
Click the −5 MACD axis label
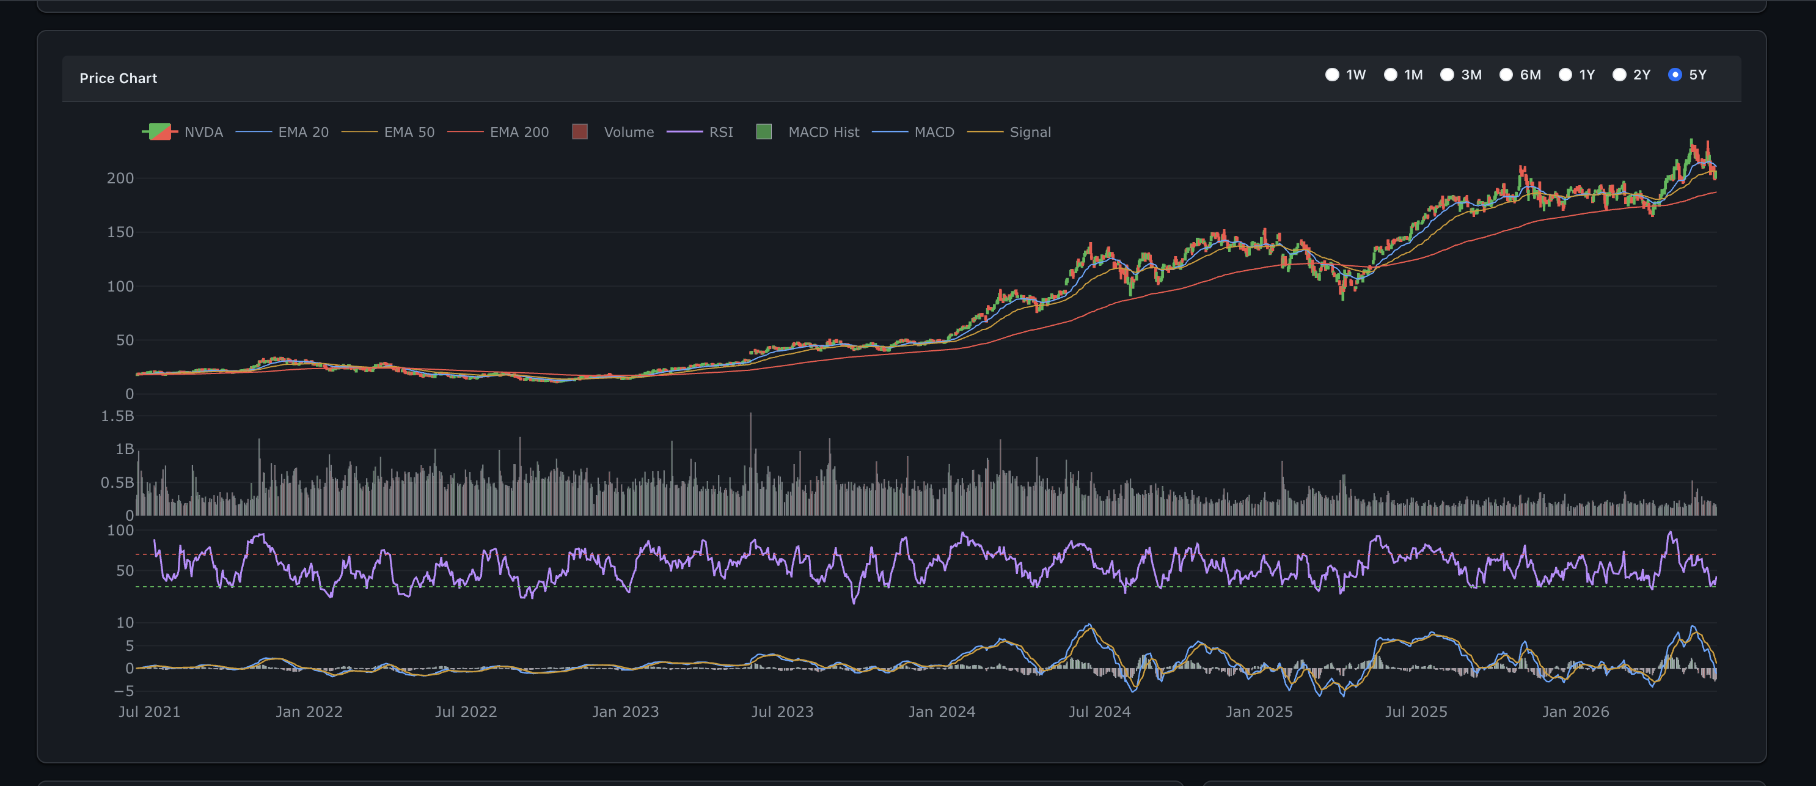tap(123, 691)
